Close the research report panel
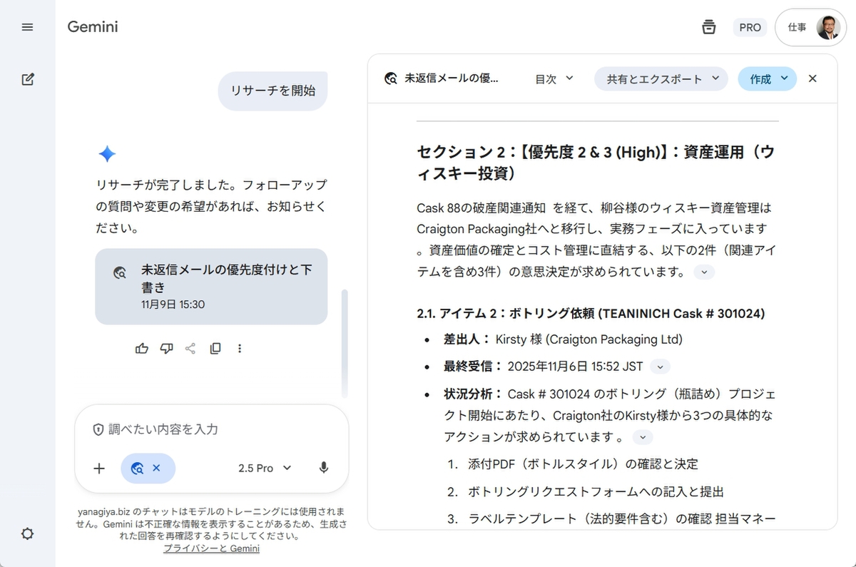Viewport: 856px width, 567px height. pos(812,79)
